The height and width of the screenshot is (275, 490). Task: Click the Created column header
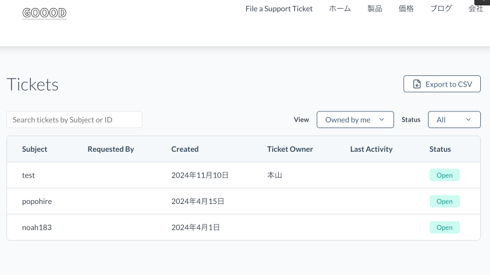tap(185, 149)
